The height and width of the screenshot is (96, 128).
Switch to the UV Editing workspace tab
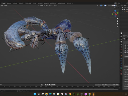21,3
